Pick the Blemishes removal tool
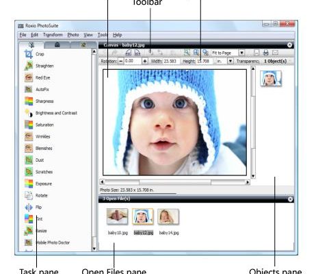This screenshot has height=274, width=316. pyautogui.click(x=38, y=149)
